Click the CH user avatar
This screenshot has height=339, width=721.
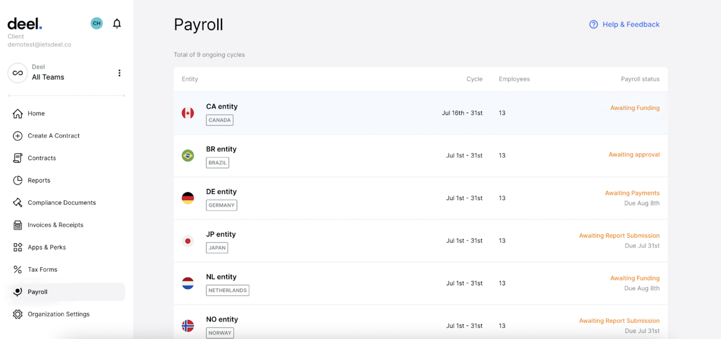tap(96, 23)
